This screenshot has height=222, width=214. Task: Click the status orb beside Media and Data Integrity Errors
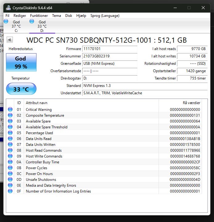tap(10, 185)
